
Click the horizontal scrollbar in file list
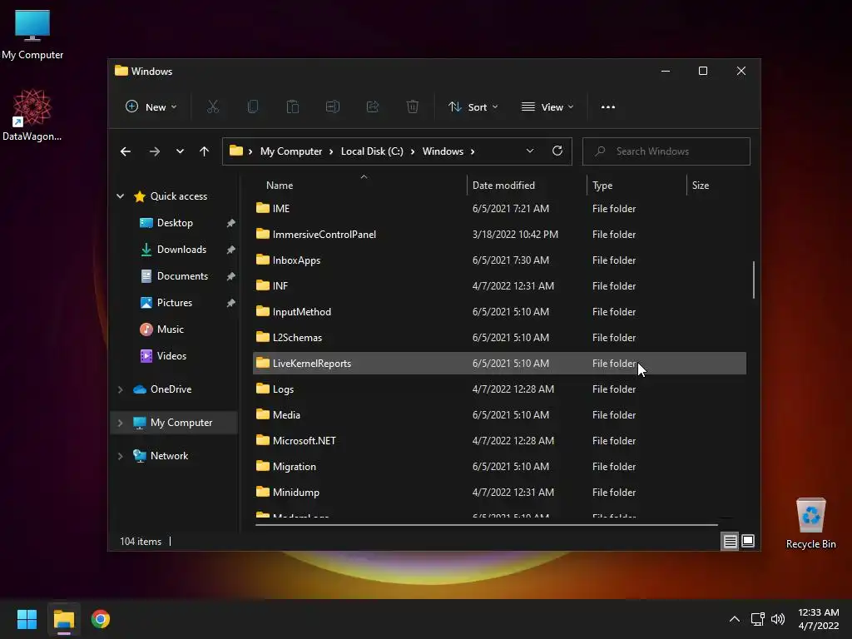pyautogui.click(x=486, y=525)
